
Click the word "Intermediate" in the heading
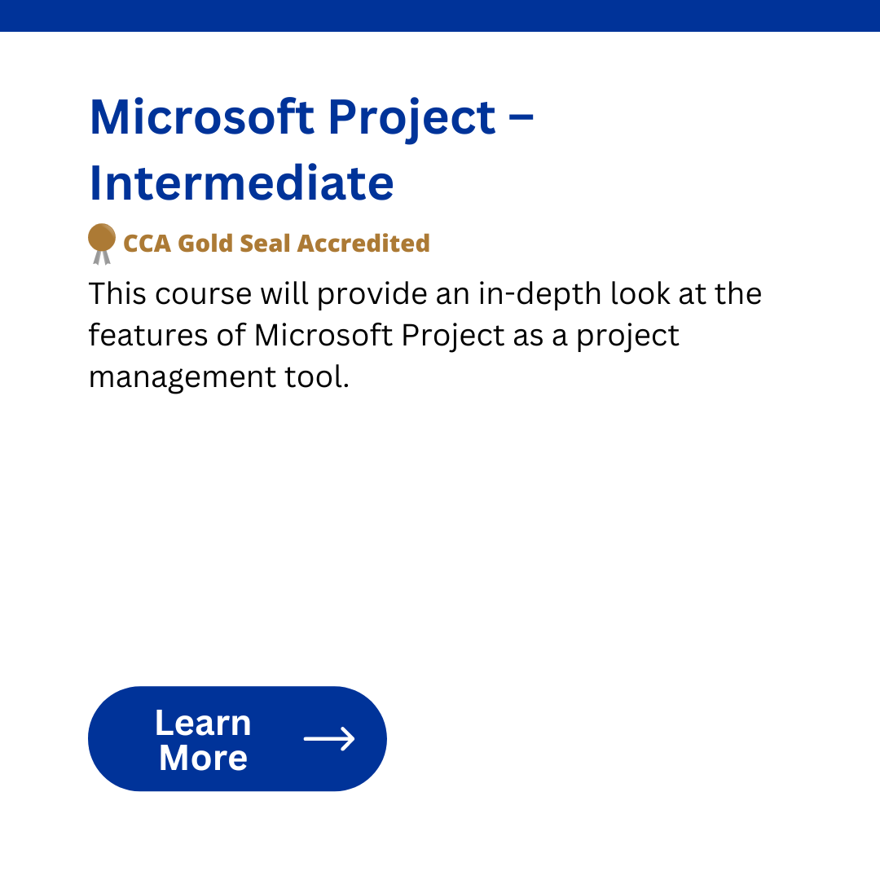241,183
